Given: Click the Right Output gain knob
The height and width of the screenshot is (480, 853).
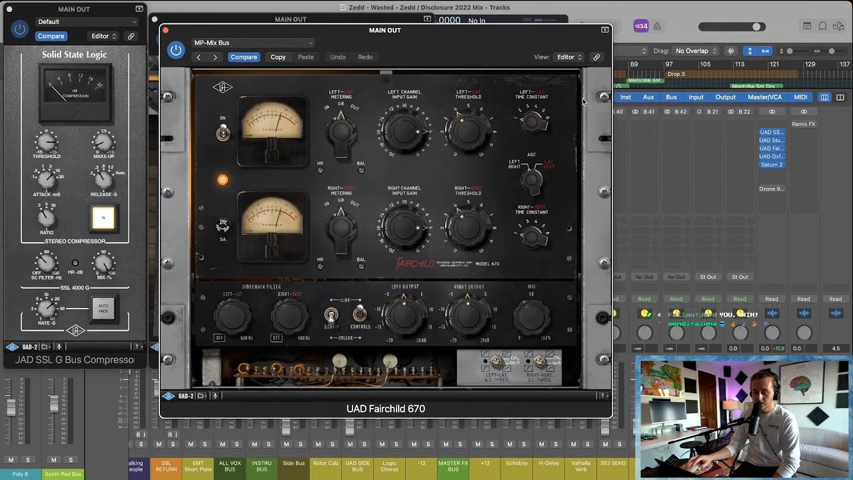Looking at the screenshot, I should pos(468,315).
